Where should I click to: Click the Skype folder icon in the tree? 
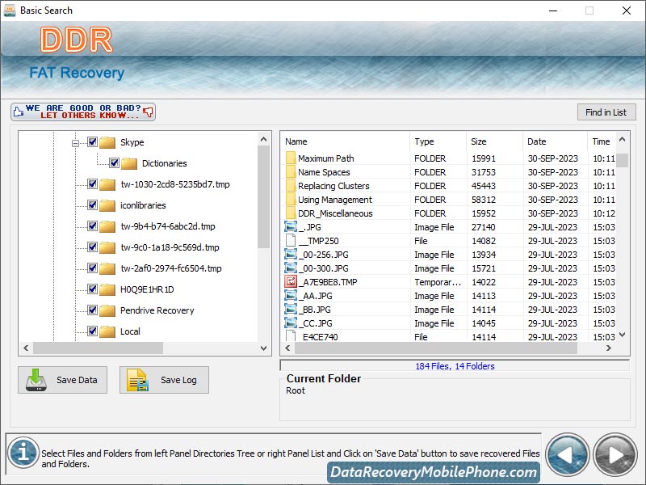coord(108,142)
